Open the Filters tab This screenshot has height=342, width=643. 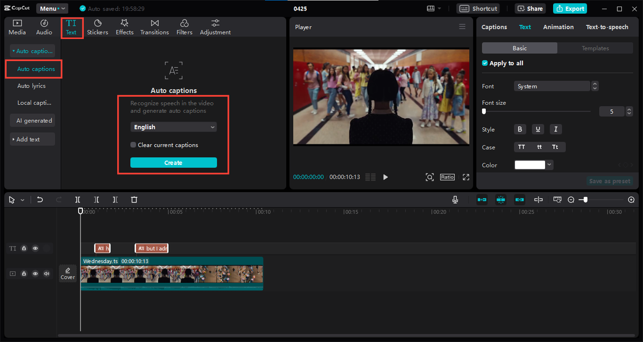click(x=184, y=27)
